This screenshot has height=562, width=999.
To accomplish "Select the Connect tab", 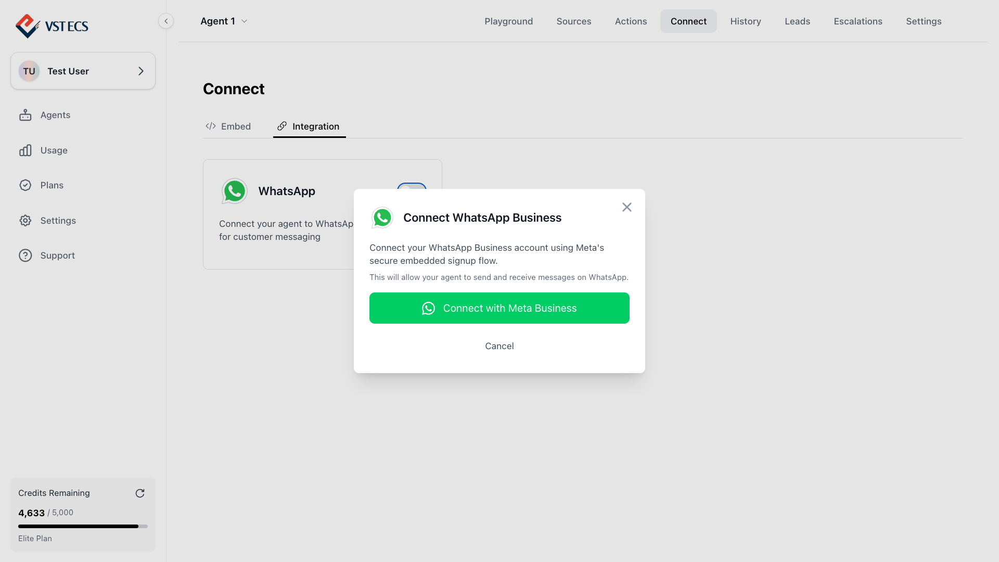I will pos(688,21).
